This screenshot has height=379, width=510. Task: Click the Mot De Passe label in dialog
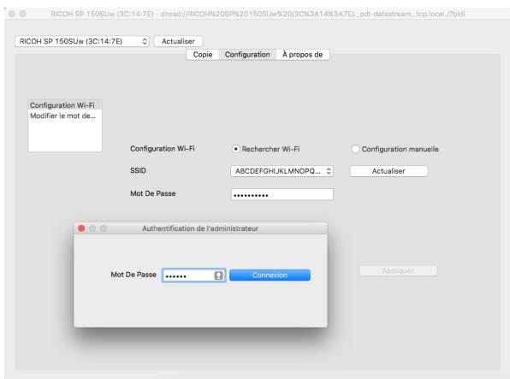133,275
